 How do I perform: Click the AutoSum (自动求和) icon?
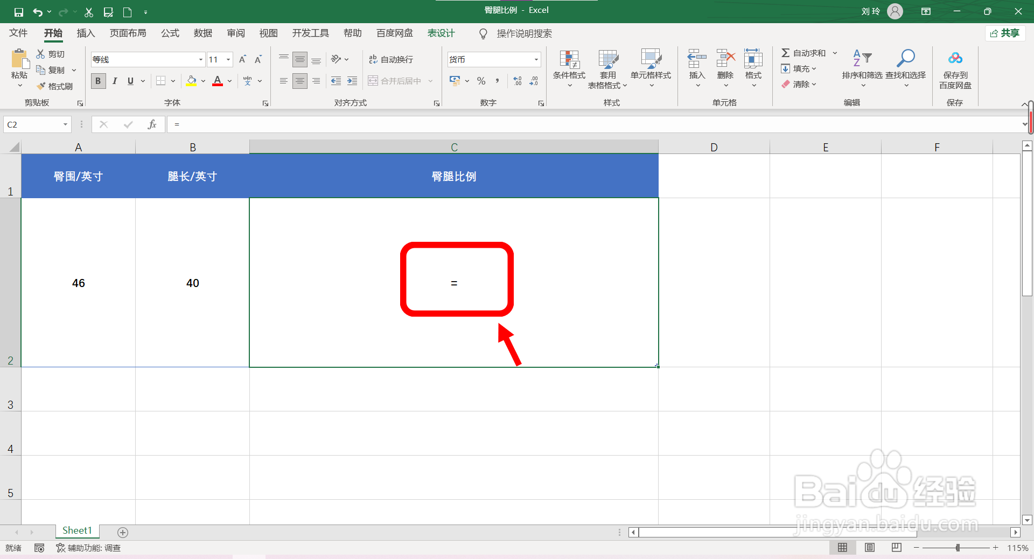786,53
